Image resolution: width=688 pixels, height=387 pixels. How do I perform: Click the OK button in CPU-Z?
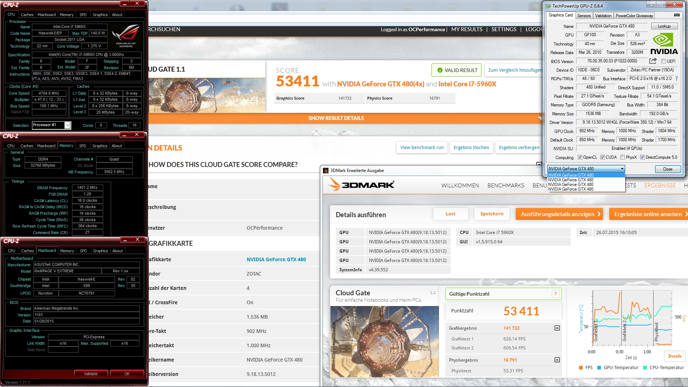click(127, 374)
